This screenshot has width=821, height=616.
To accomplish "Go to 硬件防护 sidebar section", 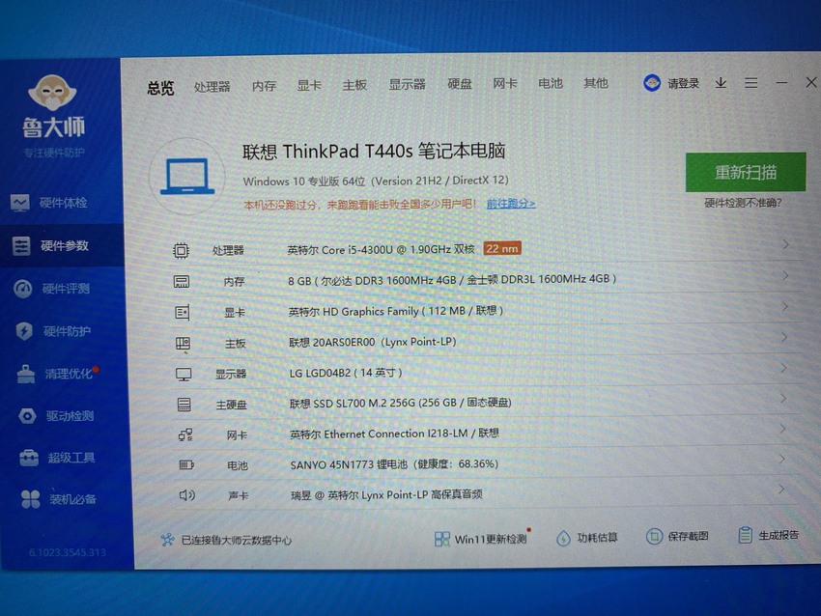I will tap(53, 331).
